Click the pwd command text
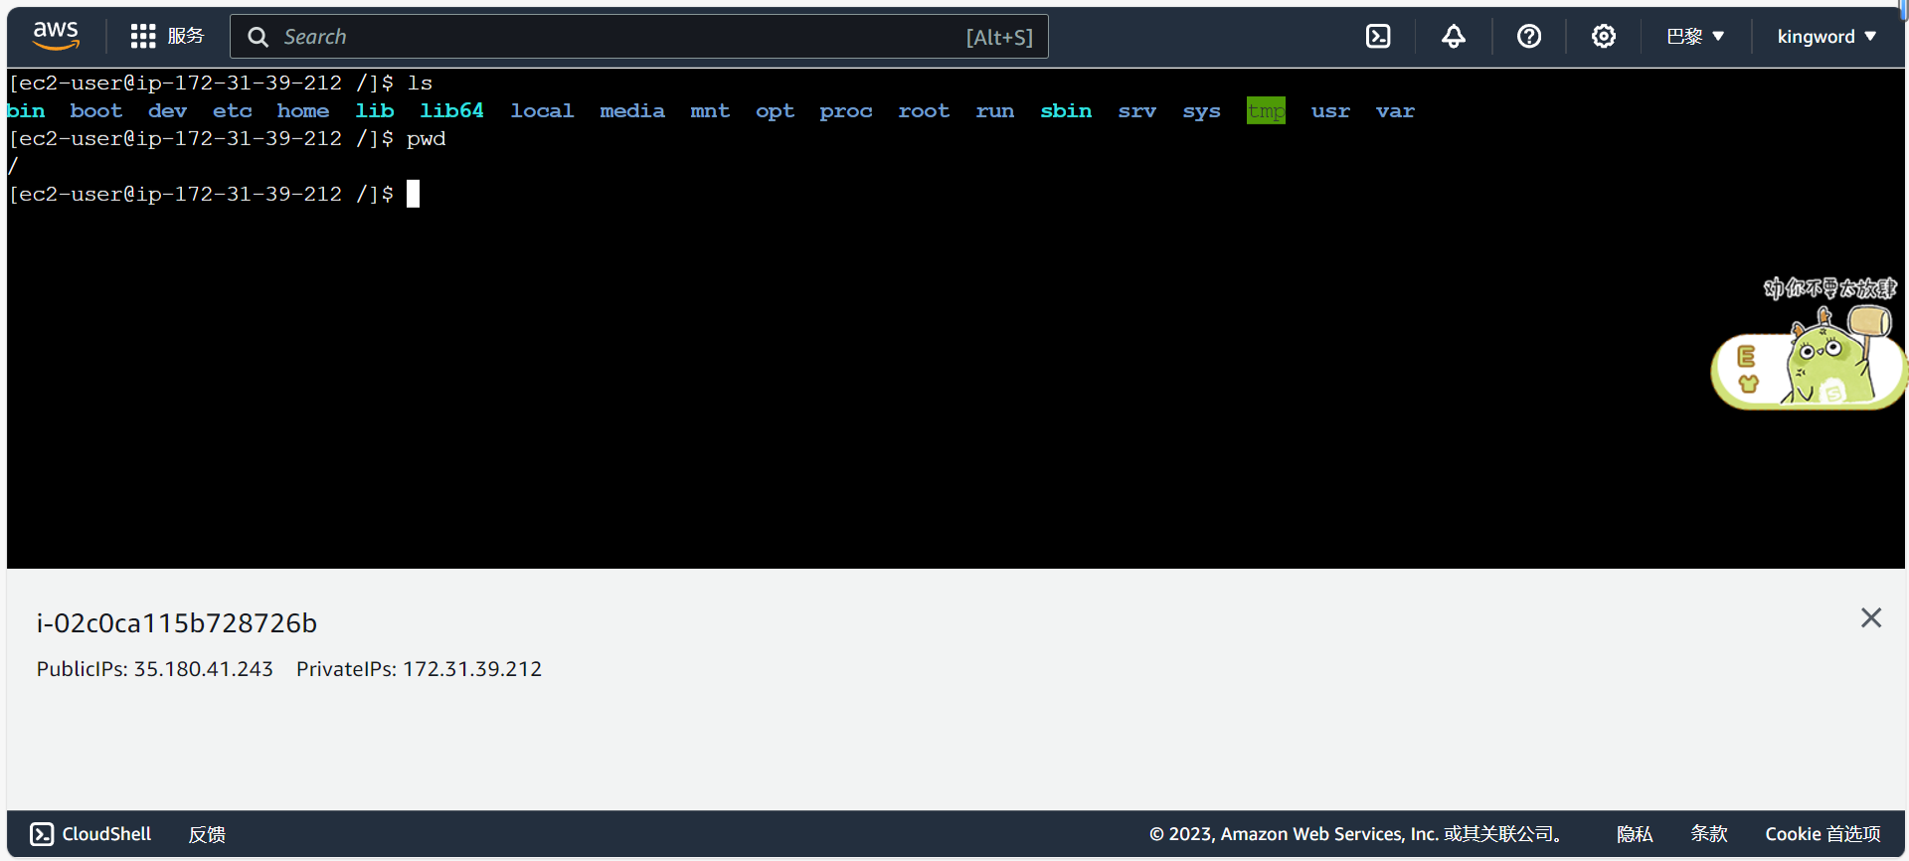 click(426, 138)
